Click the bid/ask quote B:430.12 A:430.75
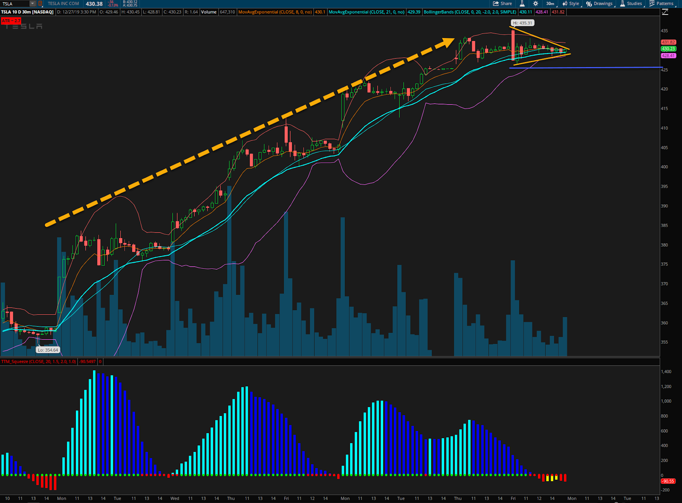 tap(130, 3)
